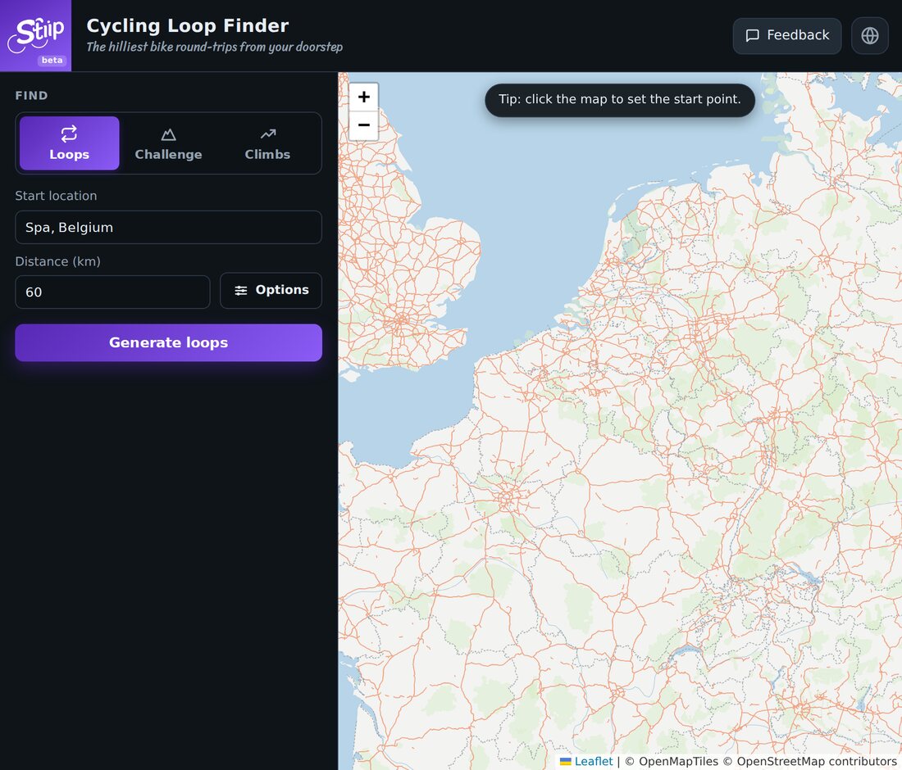Click the 'FIND' section heading
This screenshot has height=770, width=902.
[x=32, y=95]
